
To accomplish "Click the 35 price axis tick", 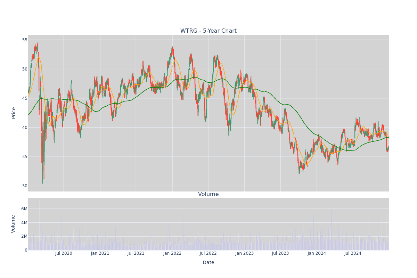I will click(25, 156).
